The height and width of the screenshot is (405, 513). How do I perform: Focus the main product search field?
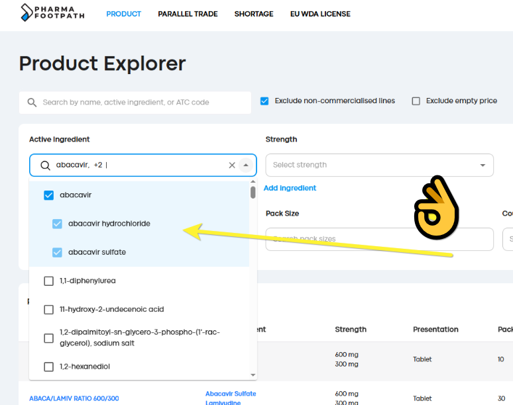(135, 103)
